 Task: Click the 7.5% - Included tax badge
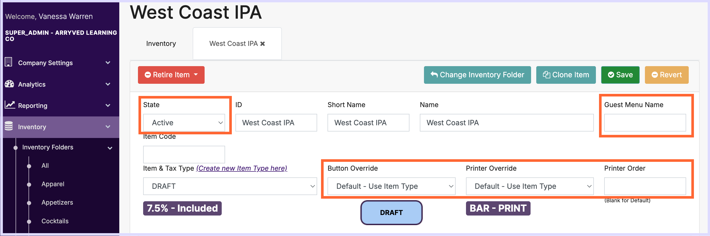click(182, 208)
